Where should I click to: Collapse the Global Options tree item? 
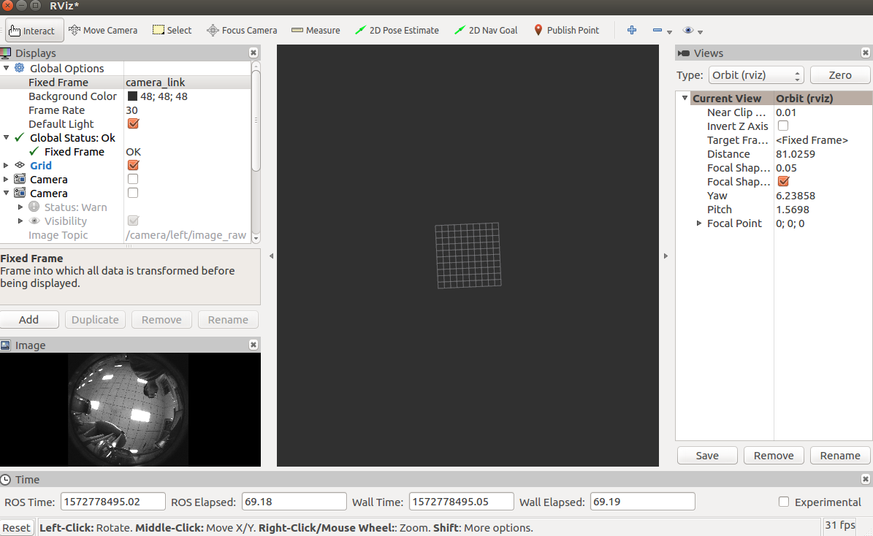tap(6, 68)
